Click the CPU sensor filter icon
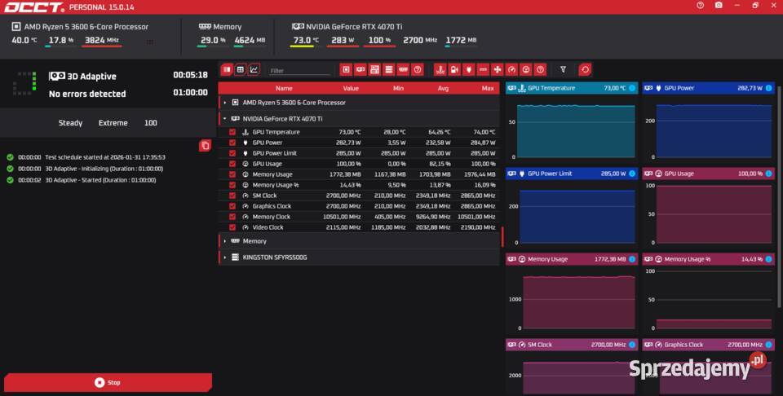 (x=346, y=70)
